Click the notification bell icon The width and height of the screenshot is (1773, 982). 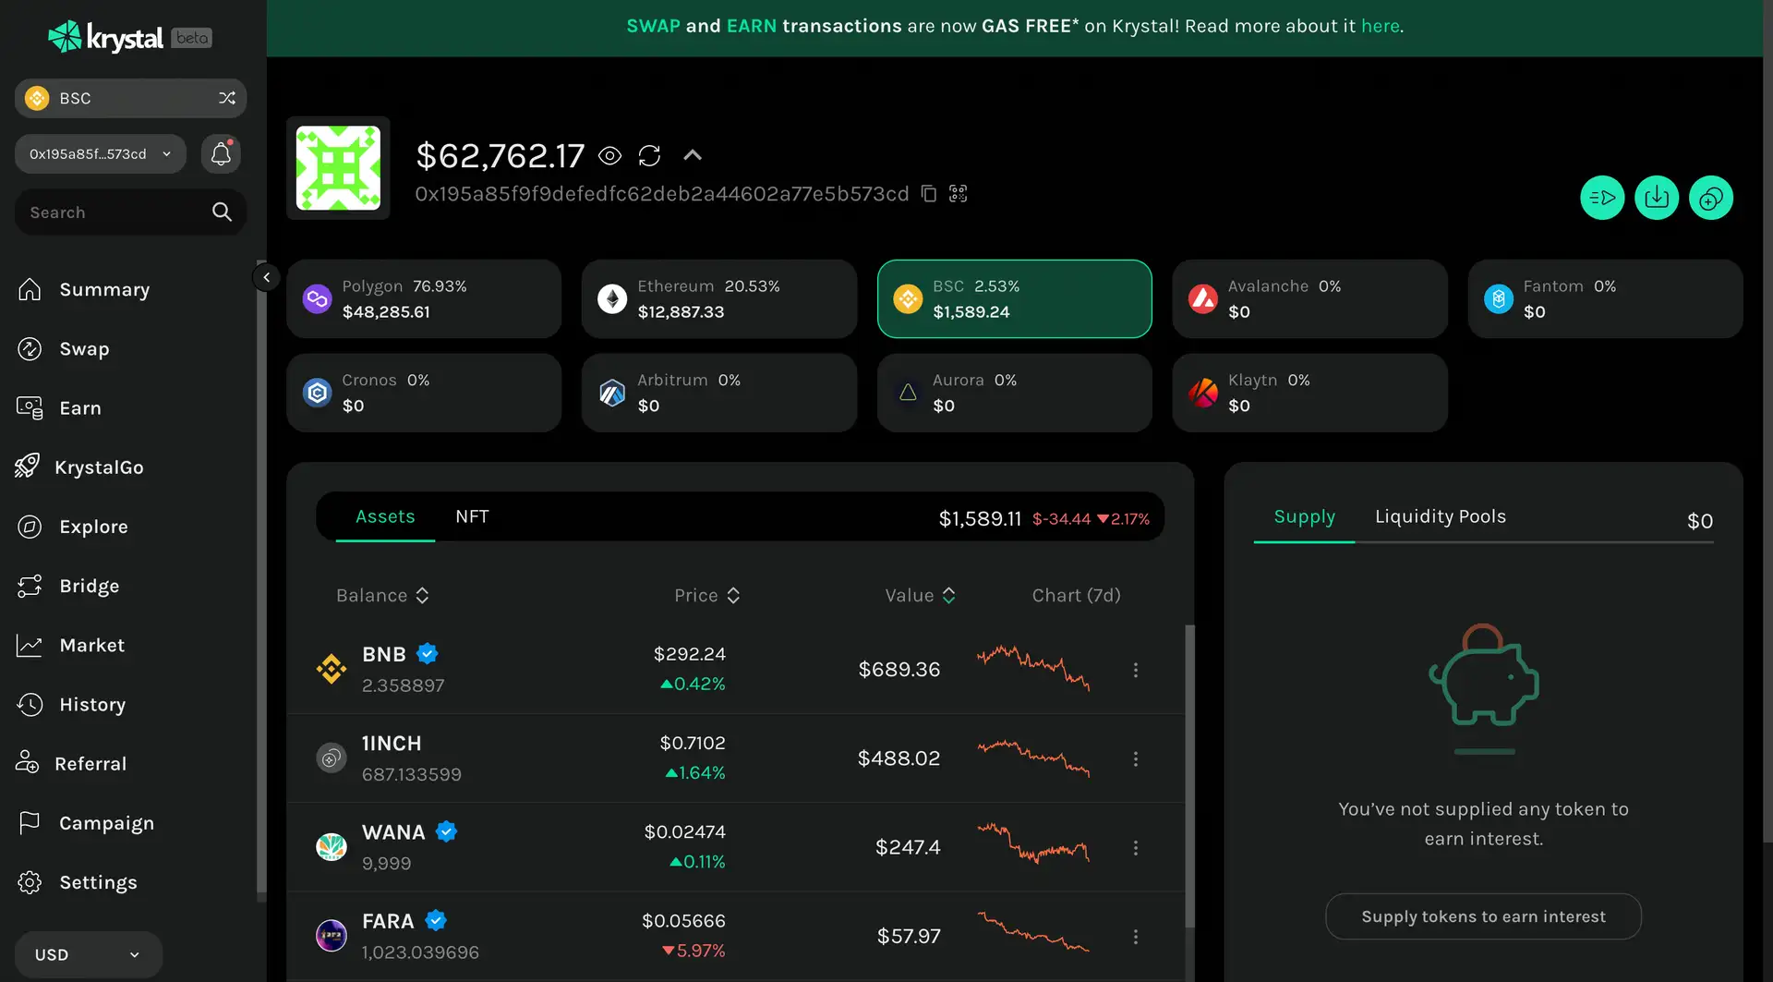coord(221,153)
